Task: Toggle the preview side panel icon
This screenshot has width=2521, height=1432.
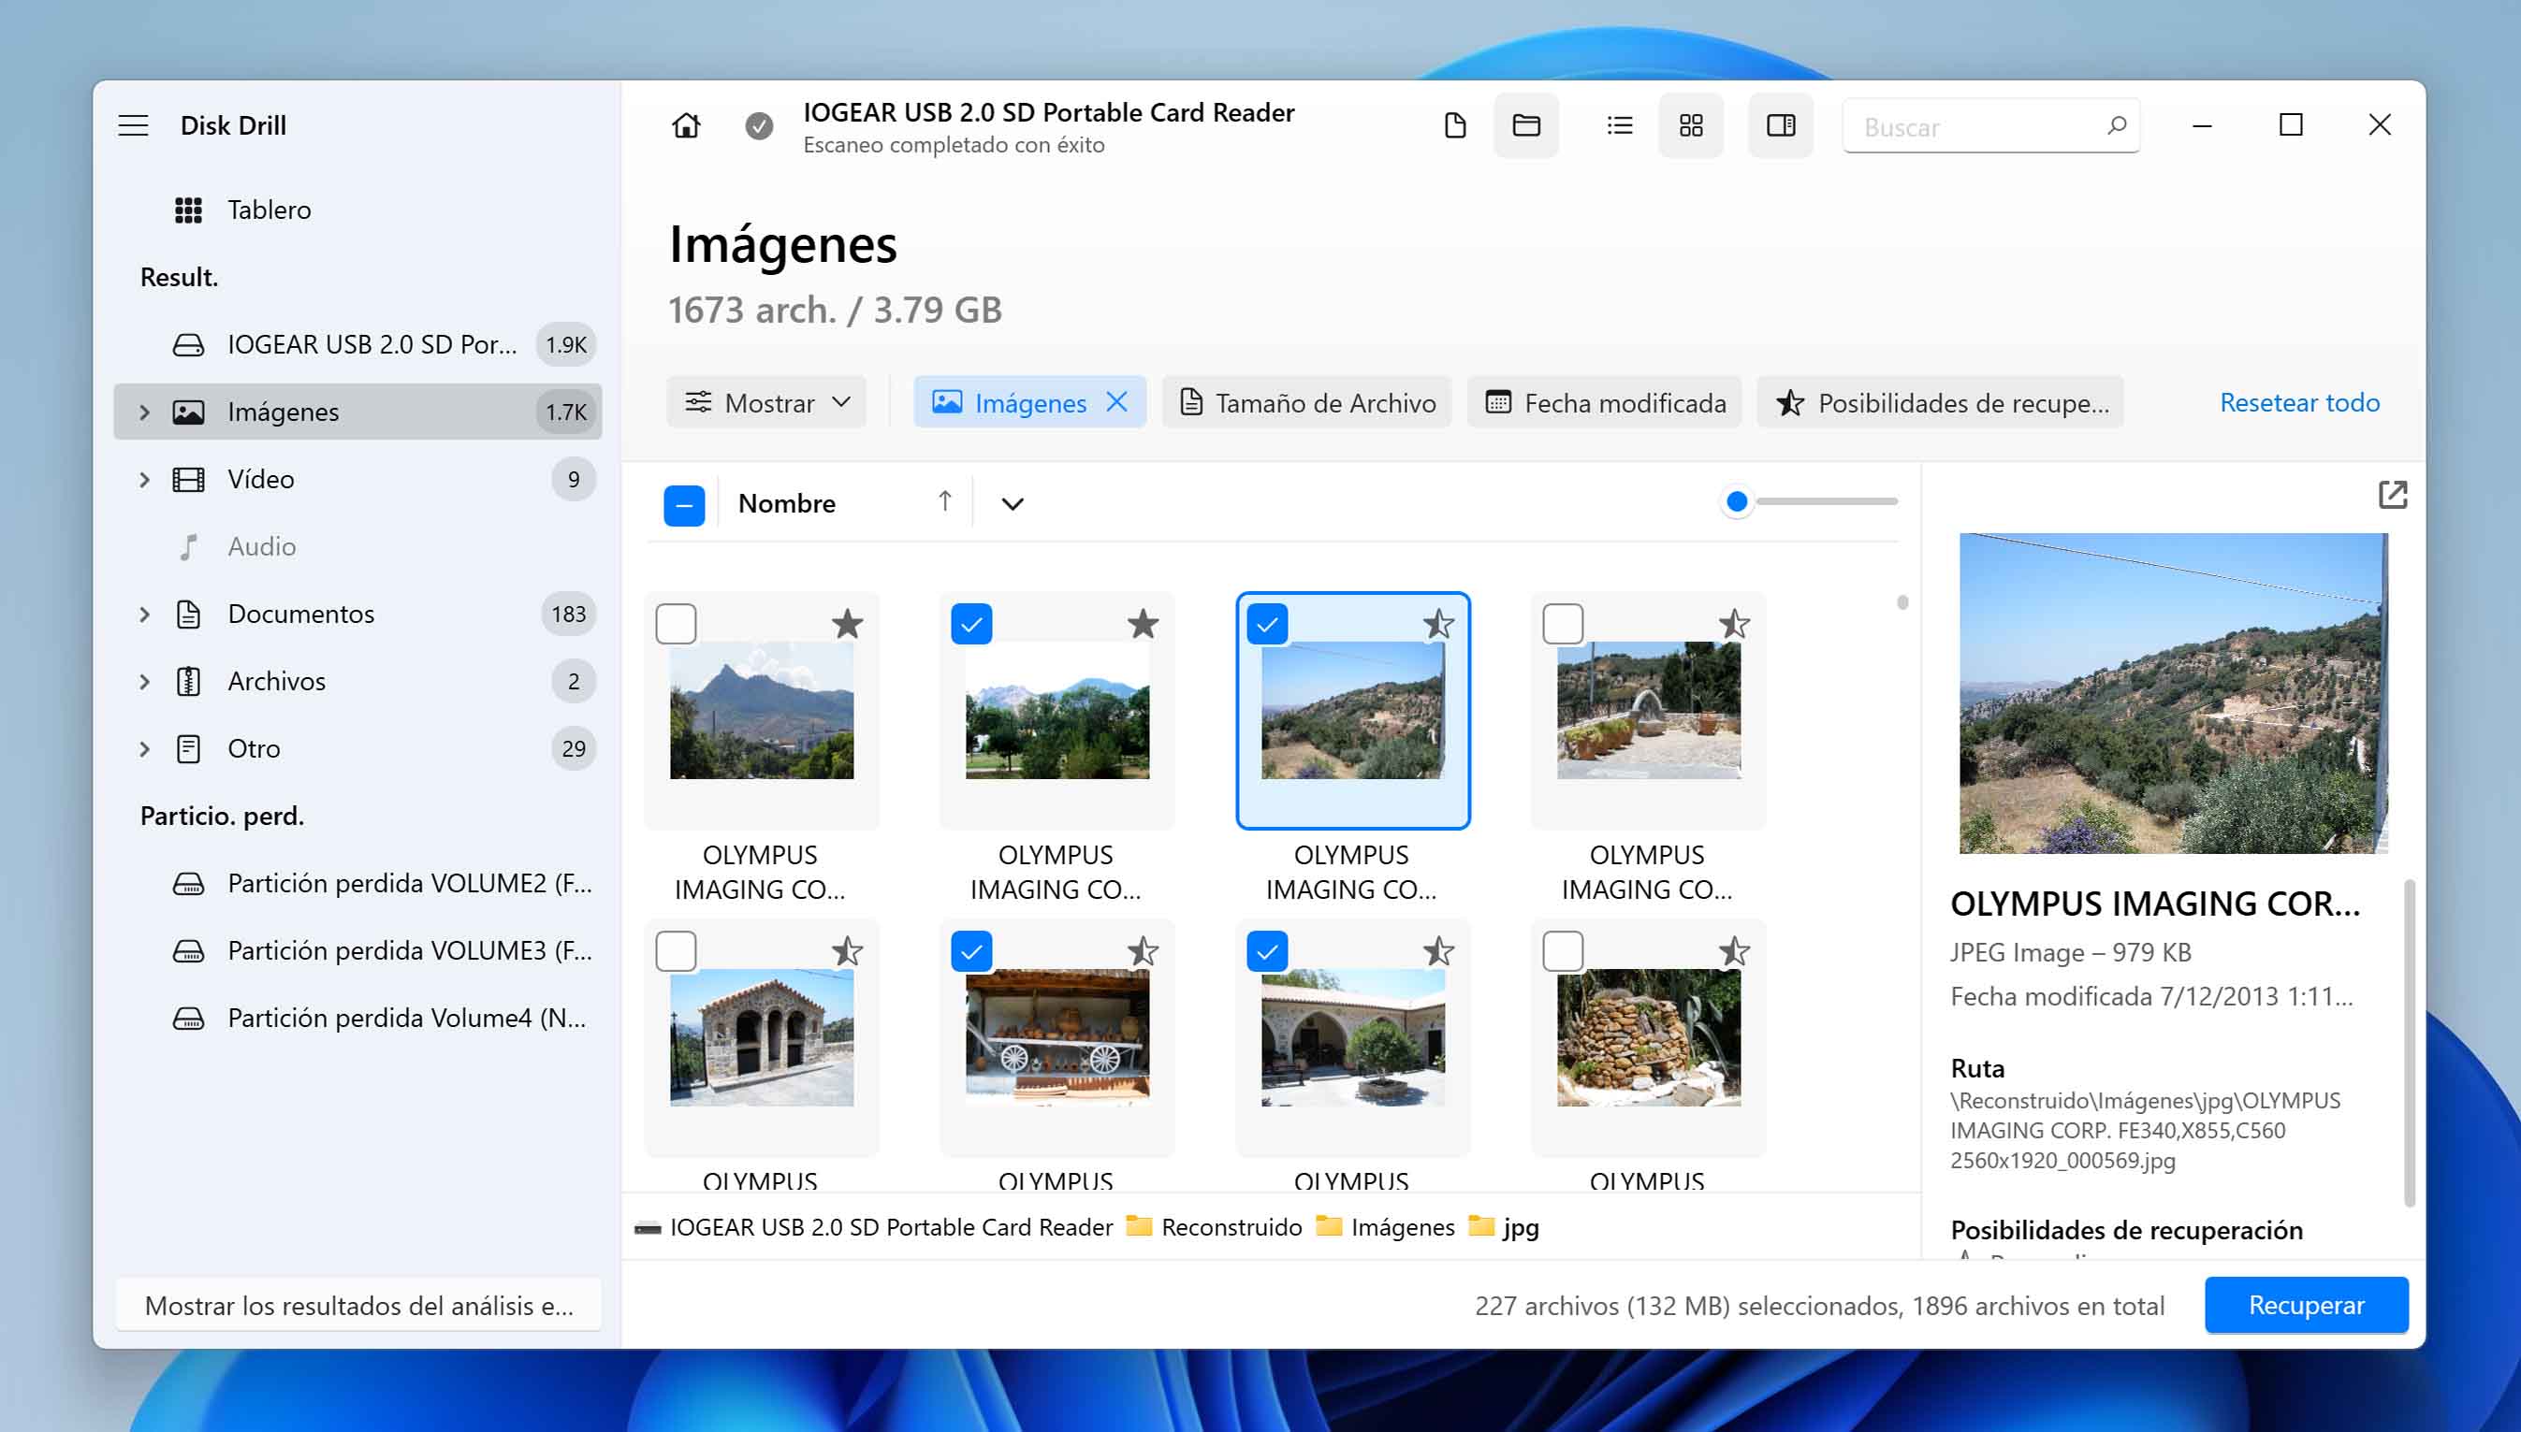Action: click(x=1781, y=125)
